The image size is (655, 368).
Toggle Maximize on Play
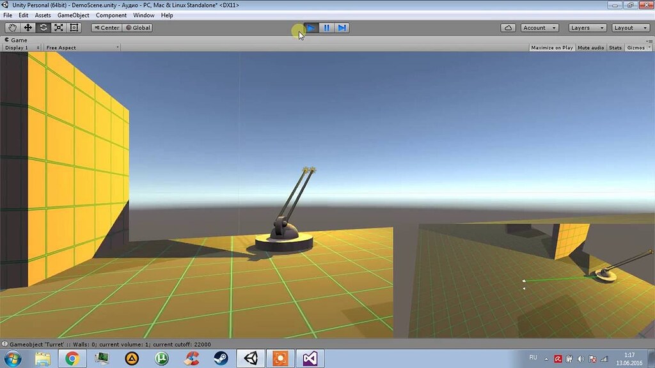click(x=551, y=47)
